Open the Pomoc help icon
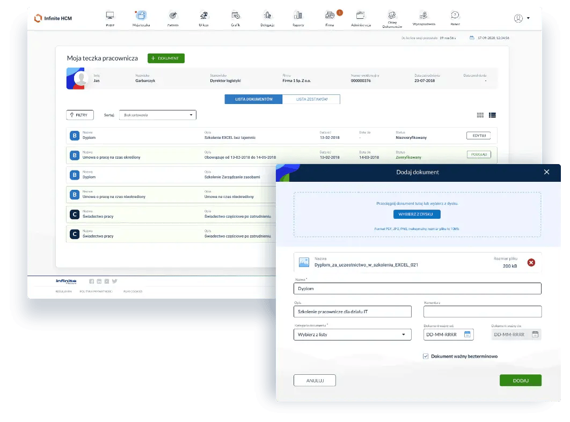 455,15
